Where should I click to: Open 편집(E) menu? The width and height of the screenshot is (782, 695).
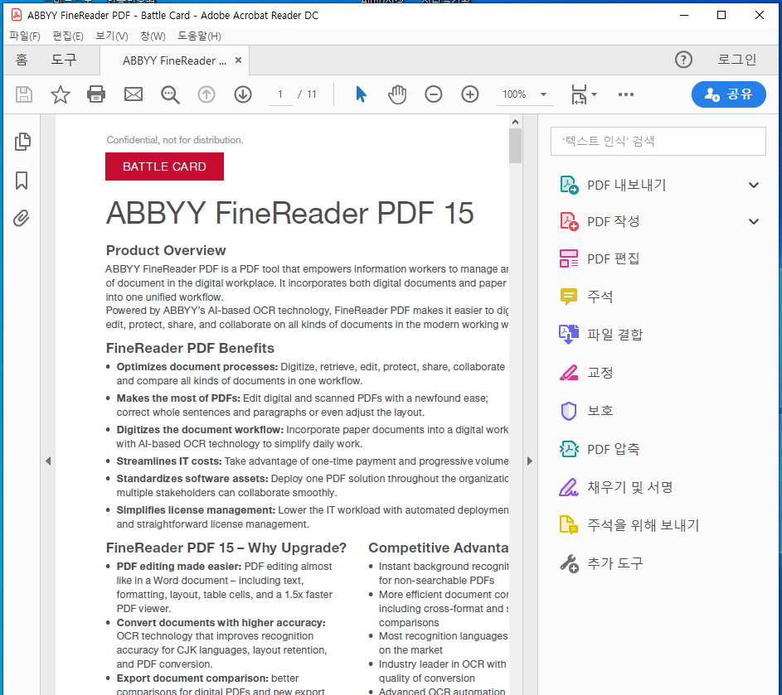[68, 36]
